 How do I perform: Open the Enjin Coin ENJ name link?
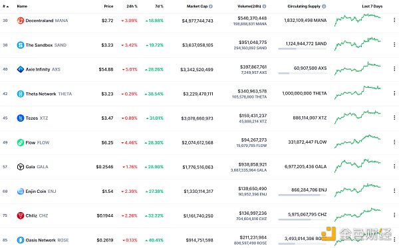[x=41, y=191]
